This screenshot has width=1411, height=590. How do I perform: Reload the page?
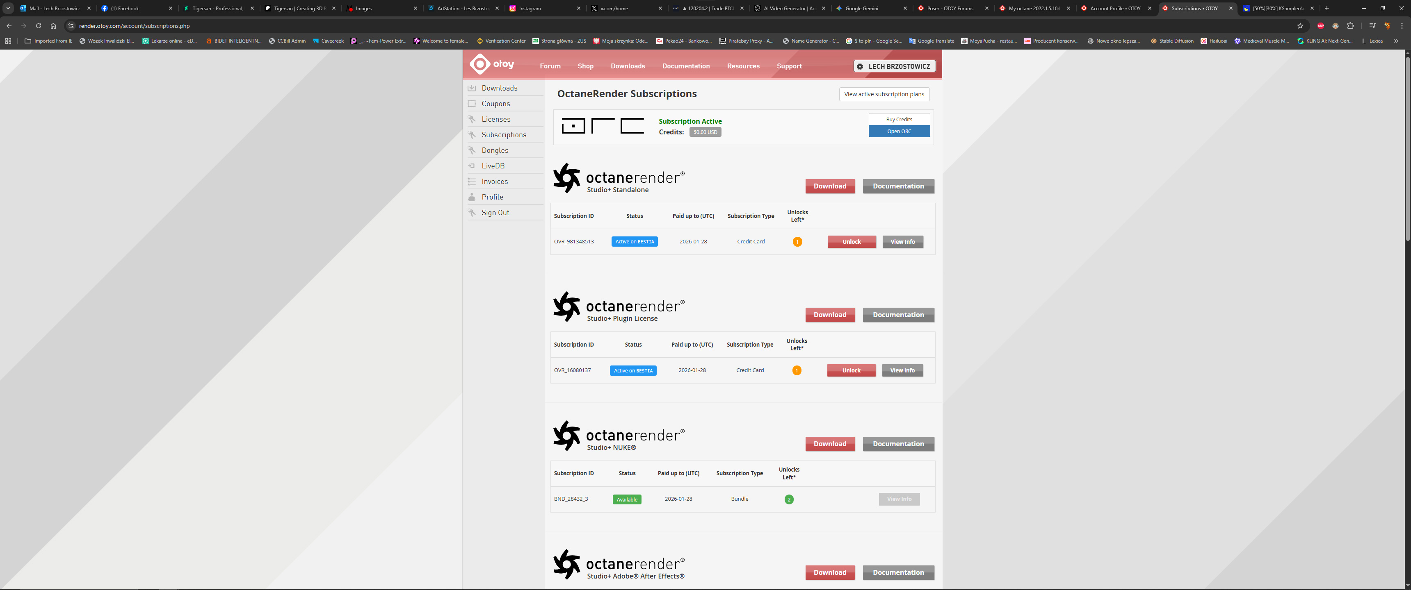point(38,26)
